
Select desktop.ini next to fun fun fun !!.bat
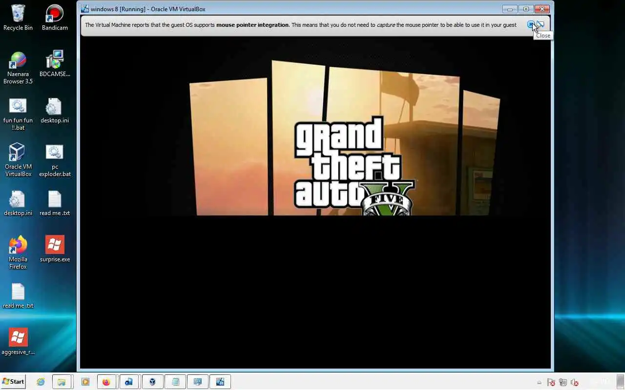pyautogui.click(x=55, y=111)
